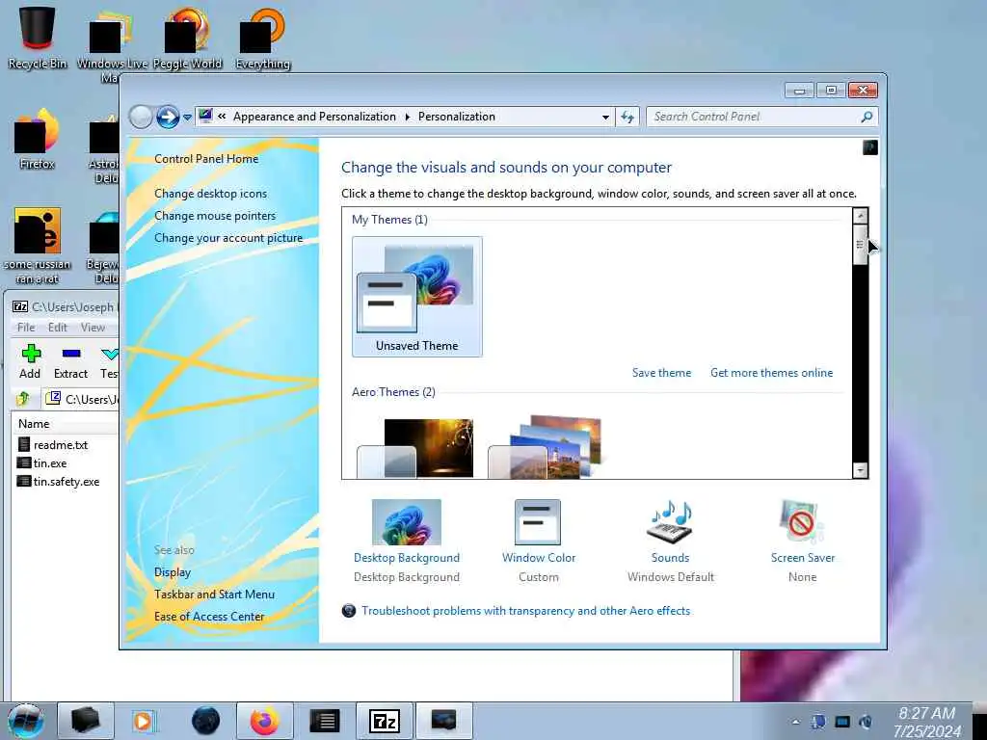
Task: Open Window Color settings icon
Action: 538,522
